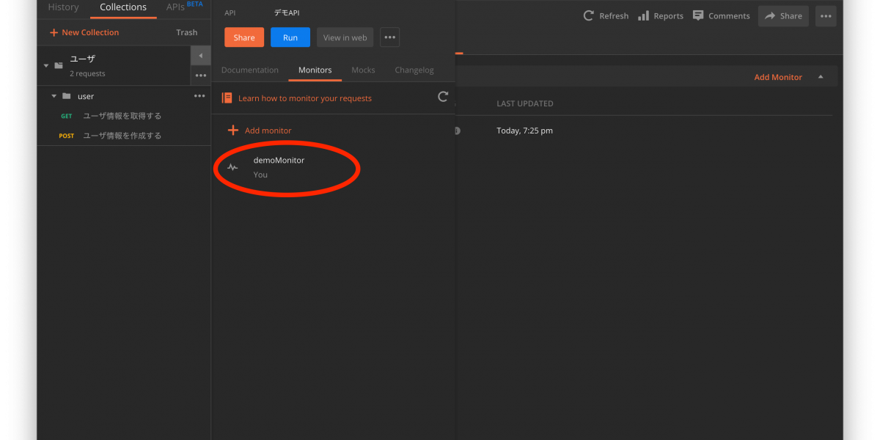The height and width of the screenshot is (440, 880).
Task: Select the GET ユーザ情報を取得する request
Action: coord(122,116)
